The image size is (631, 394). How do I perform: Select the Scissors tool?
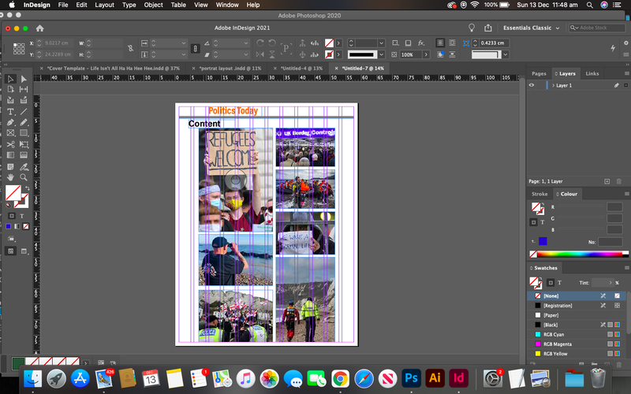coord(11,144)
